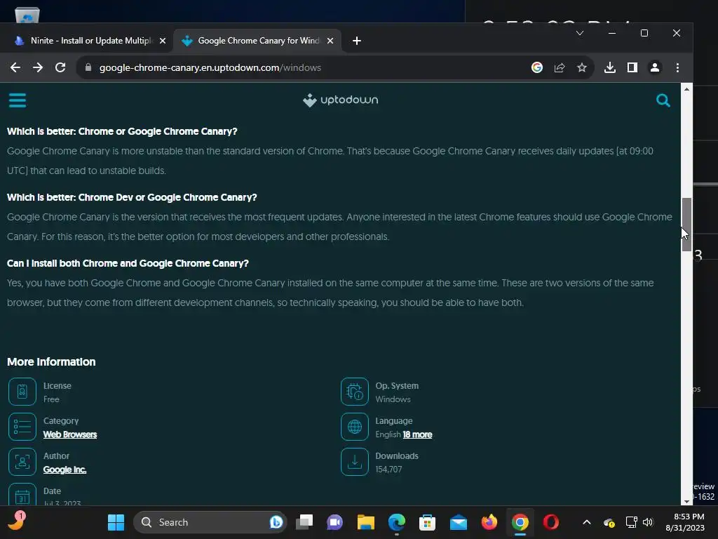Click the Uptodown search magnifier icon
The height and width of the screenshot is (539, 718).
[663, 100]
